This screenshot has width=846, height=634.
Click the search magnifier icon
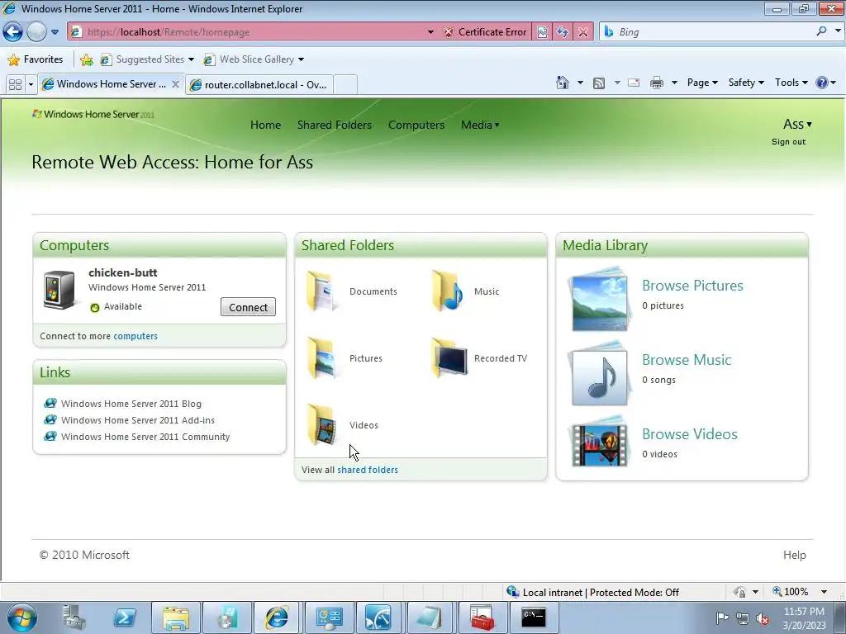point(821,31)
